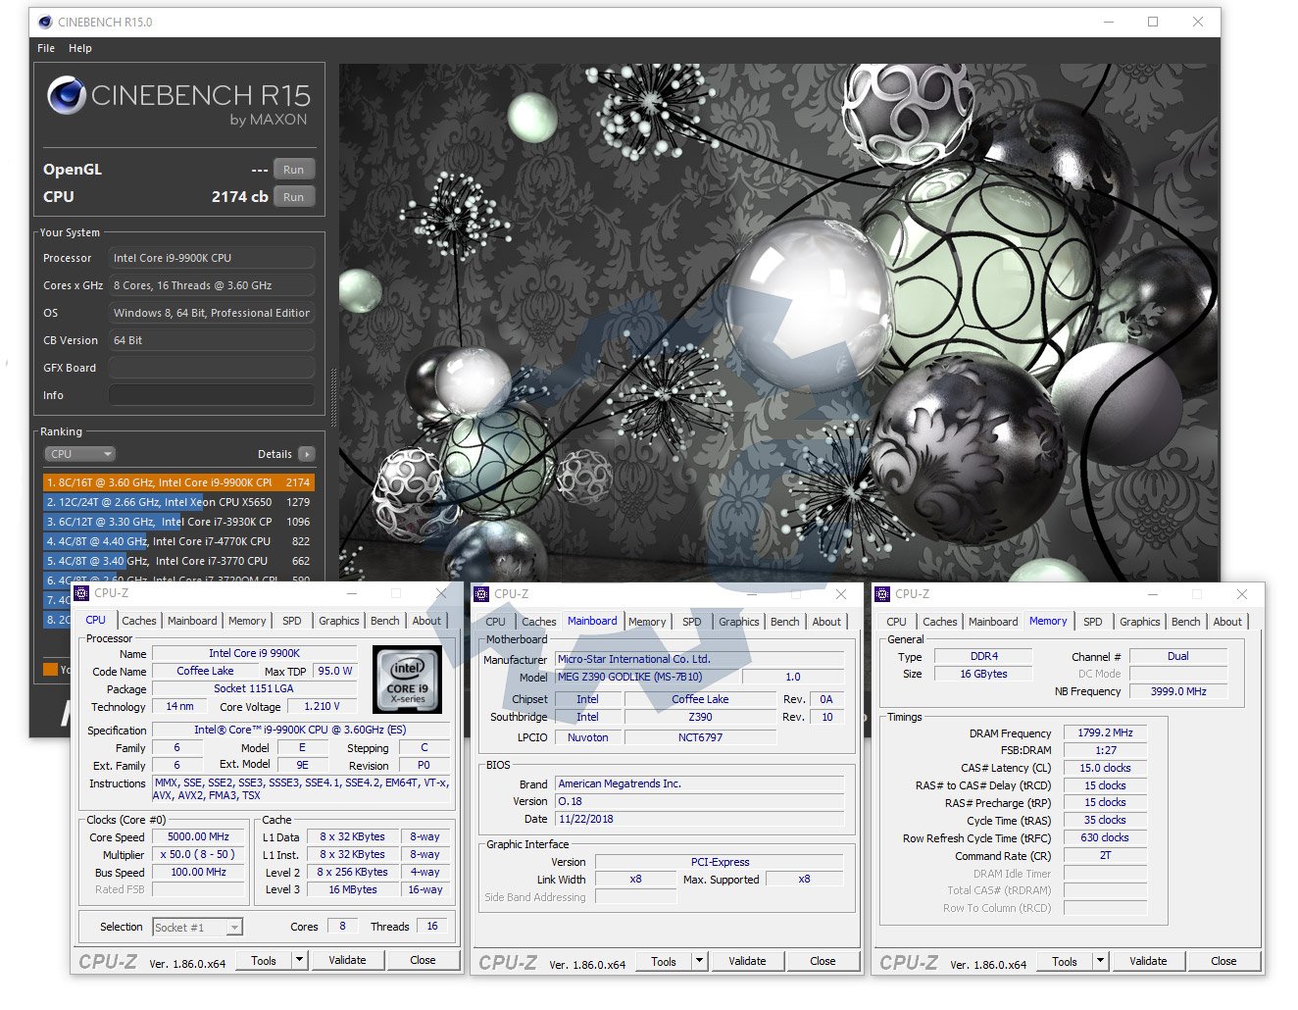Image resolution: width=1298 pixels, height=1010 pixels.
Task: Run the CPU benchmark in Cinebench
Action: click(x=294, y=197)
